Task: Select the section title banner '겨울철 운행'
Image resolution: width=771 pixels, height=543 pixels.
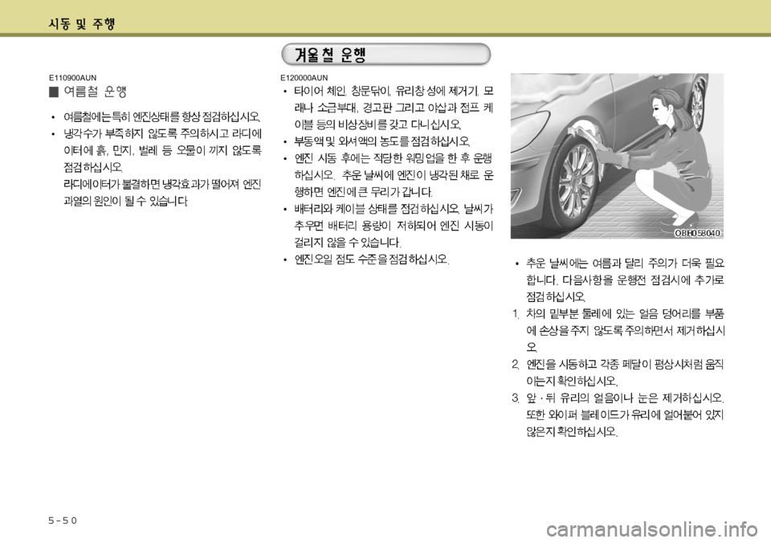Action: click(x=386, y=54)
